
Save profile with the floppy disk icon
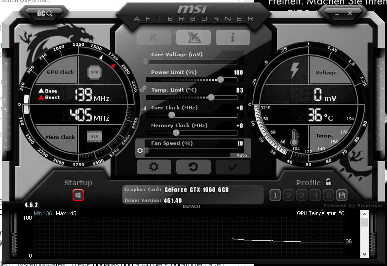[342, 195]
